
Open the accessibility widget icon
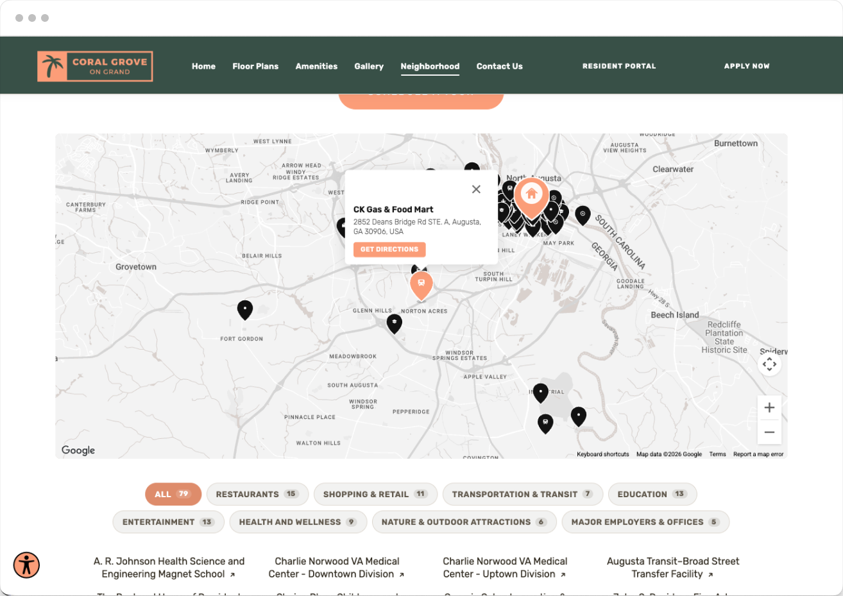[27, 565]
